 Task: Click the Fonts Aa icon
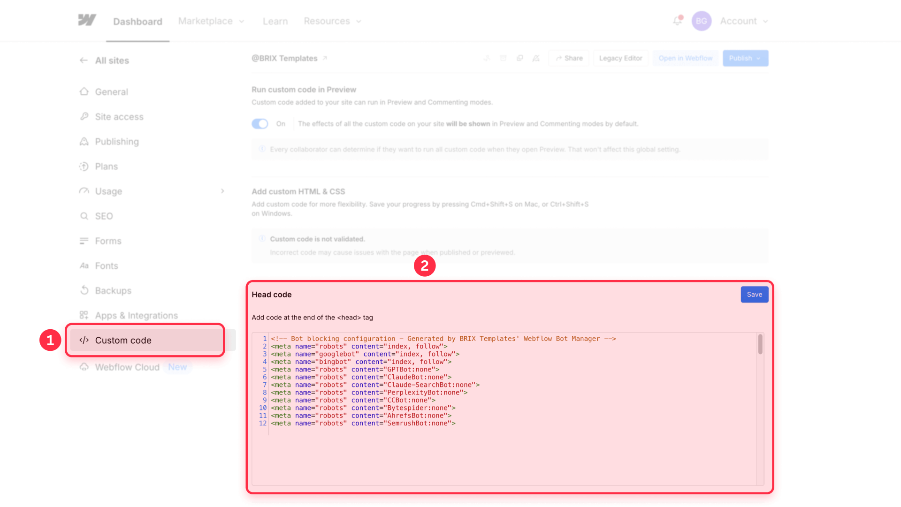click(84, 266)
